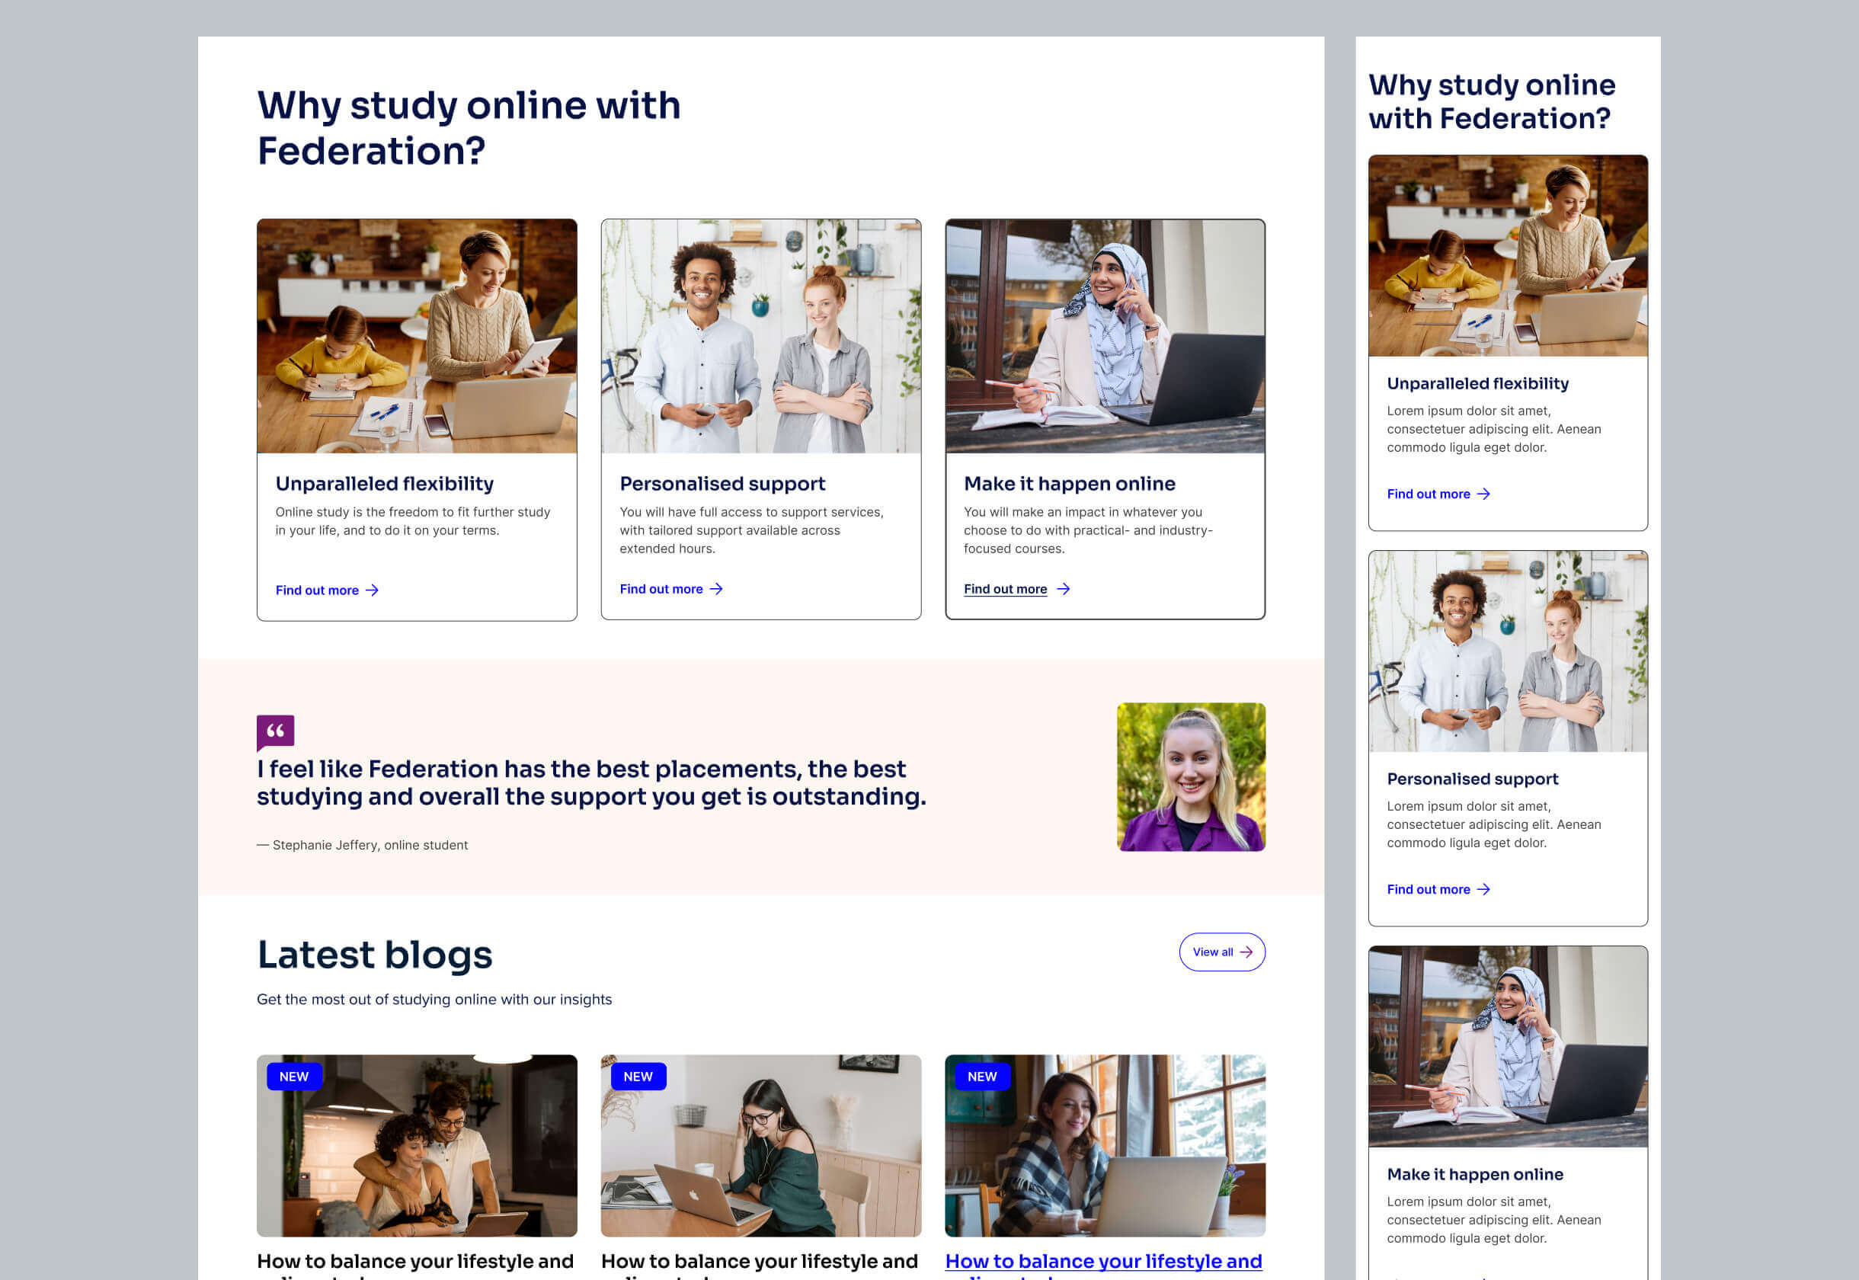
Task: Open the underlined blue blog title link
Action: 1103,1265
